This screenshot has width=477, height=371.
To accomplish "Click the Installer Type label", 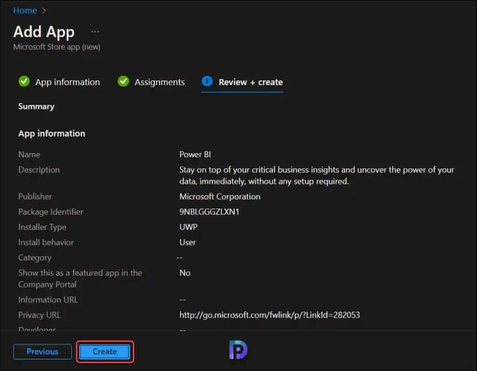I will [42, 227].
